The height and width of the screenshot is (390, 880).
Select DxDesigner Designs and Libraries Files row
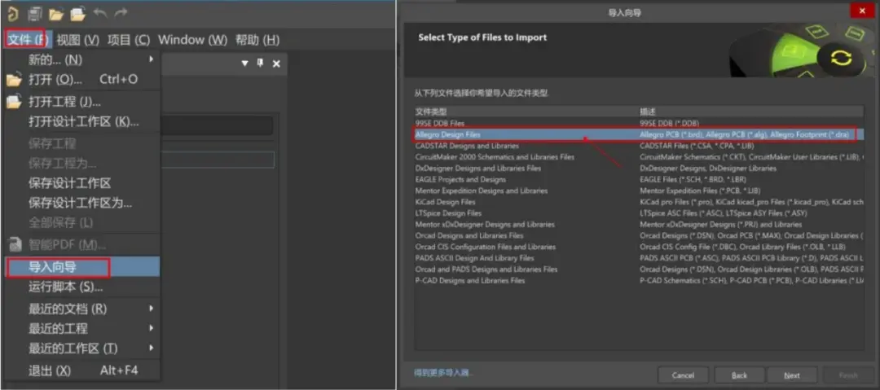click(x=640, y=169)
